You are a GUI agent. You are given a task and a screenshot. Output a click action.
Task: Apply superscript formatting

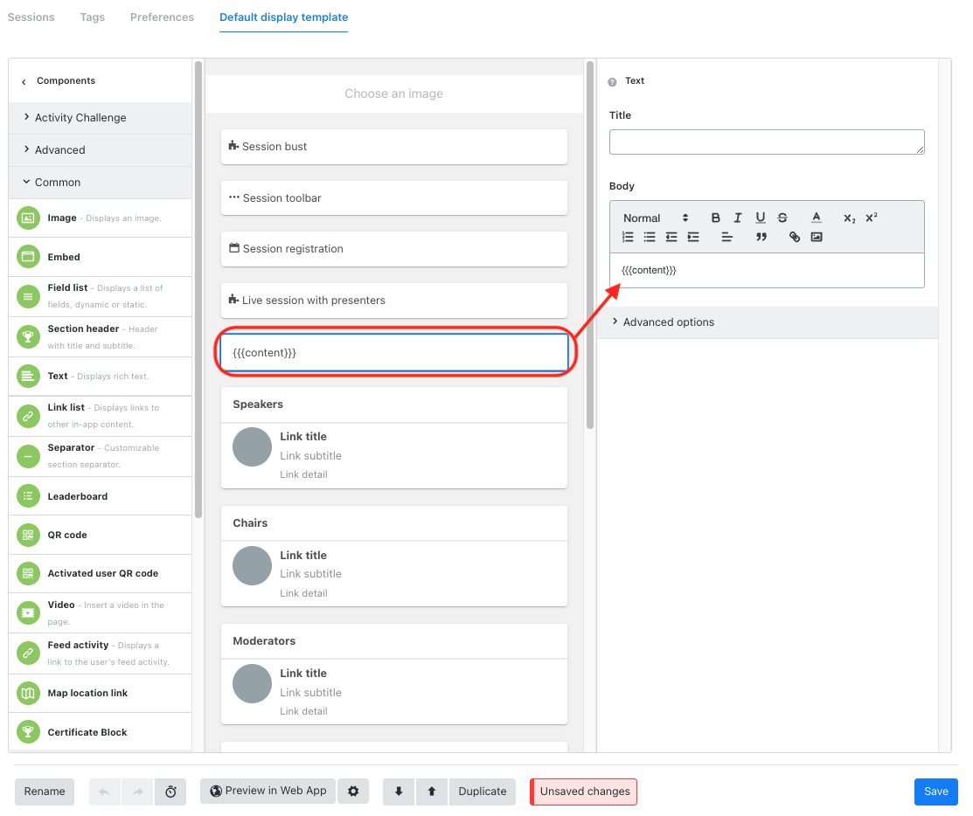[872, 218]
